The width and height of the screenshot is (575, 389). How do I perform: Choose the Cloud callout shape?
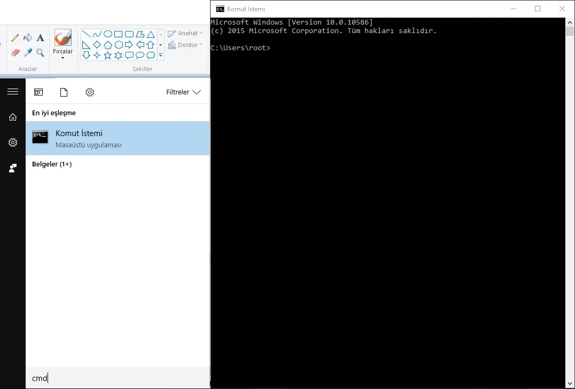pos(151,55)
